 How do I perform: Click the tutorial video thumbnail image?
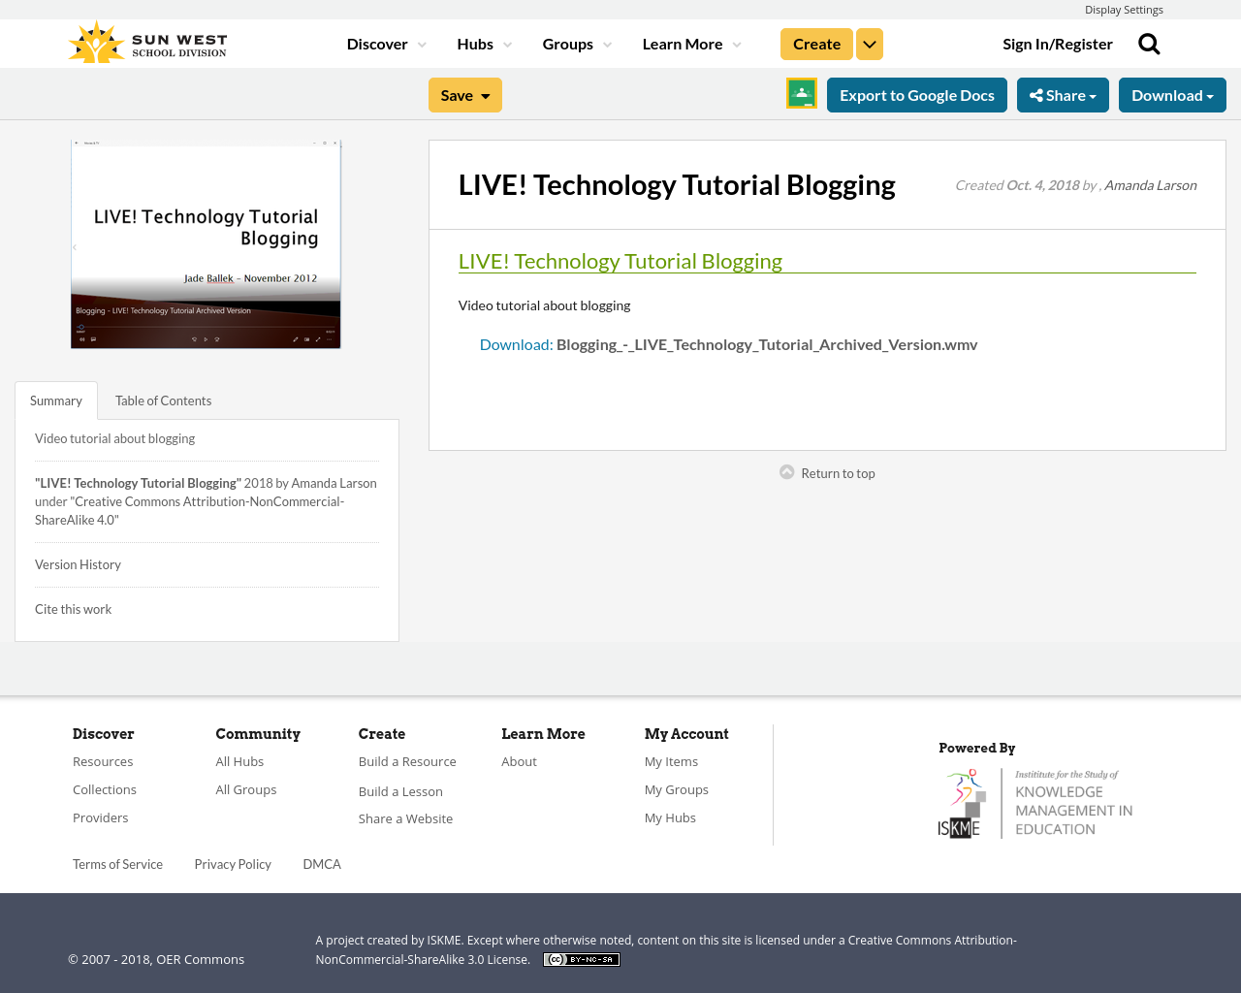click(206, 244)
